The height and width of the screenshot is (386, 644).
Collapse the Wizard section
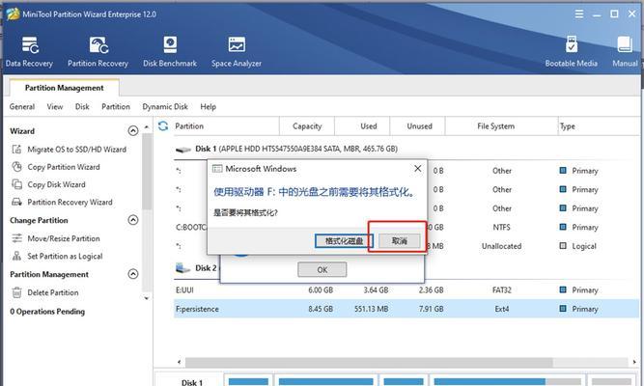133,131
